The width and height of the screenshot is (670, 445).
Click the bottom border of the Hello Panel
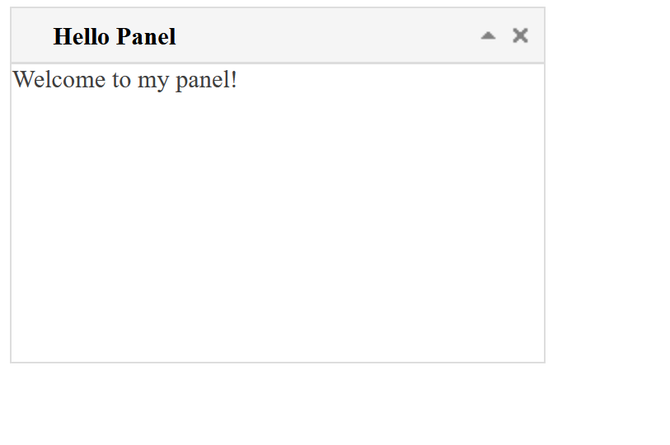[x=278, y=363]
